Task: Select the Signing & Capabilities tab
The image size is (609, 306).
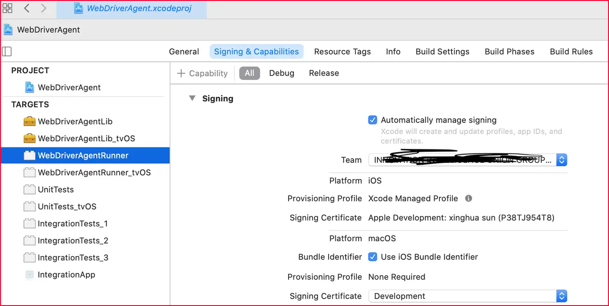Action: 256,52
